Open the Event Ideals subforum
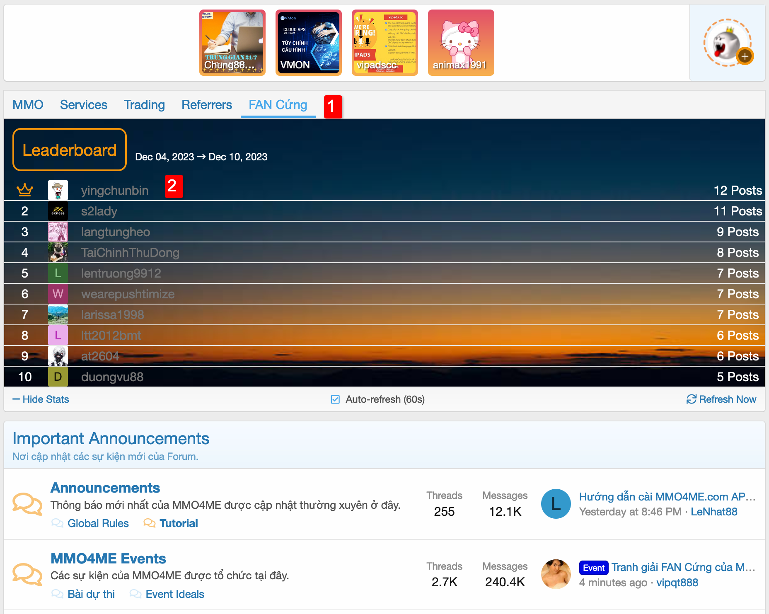The image size is (769, 614). coord(175,594)
